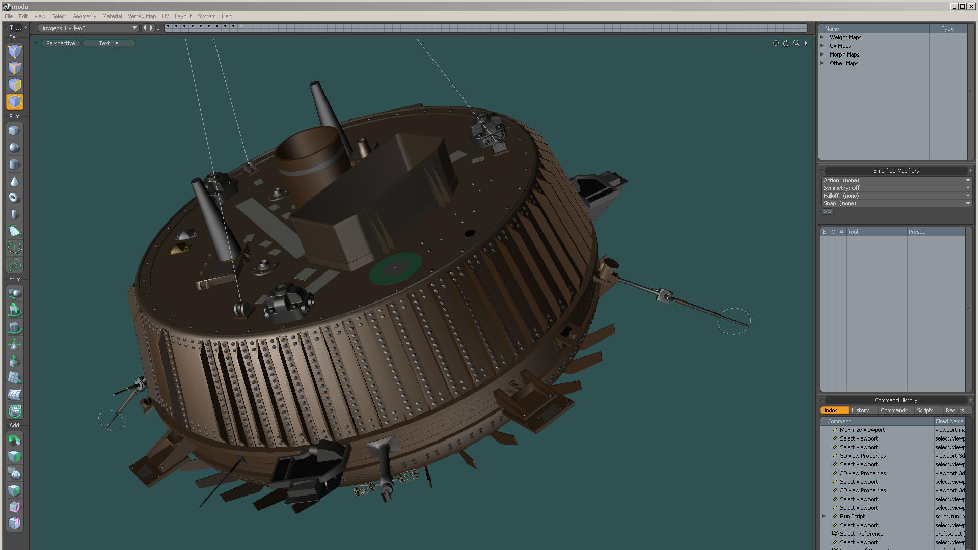Switch to the History tab
This screenshot has width=978, height=550.
click(860, 410)
